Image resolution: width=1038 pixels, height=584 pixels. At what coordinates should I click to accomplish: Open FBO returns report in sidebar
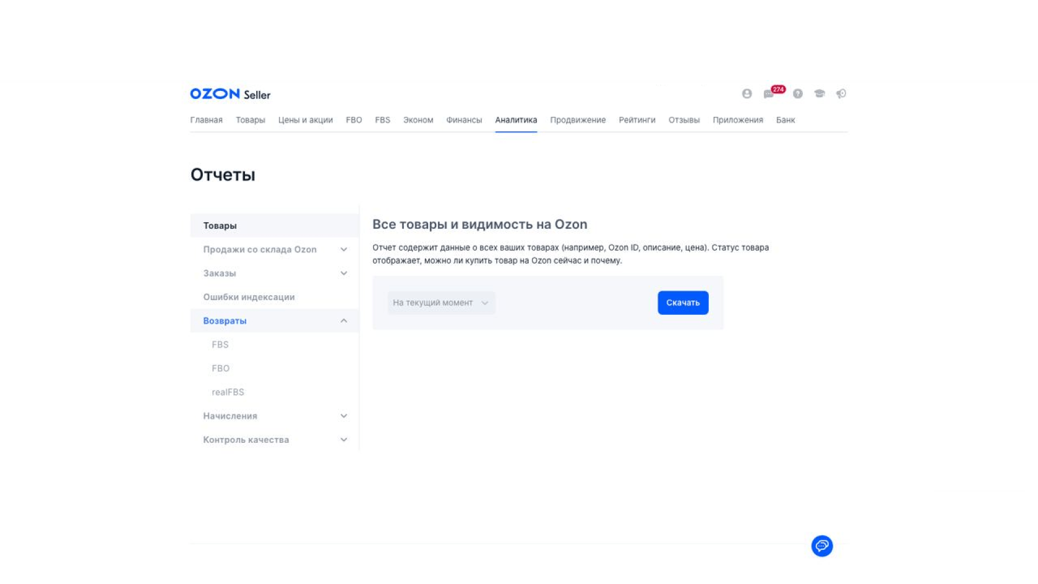pos(221,368)
